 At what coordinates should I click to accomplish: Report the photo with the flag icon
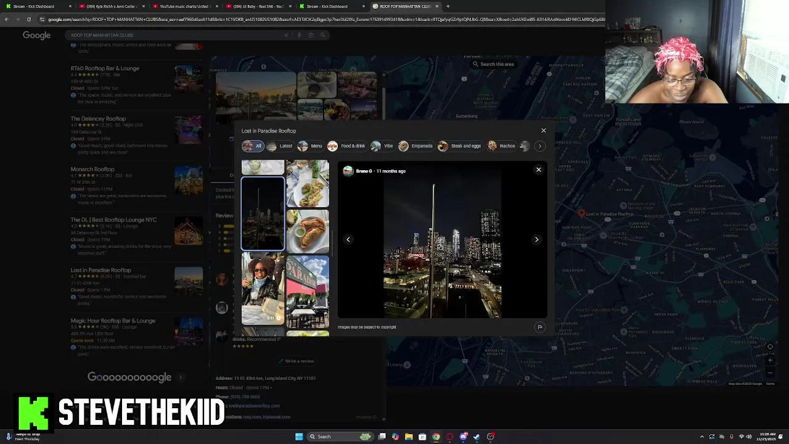click(539, 327)
